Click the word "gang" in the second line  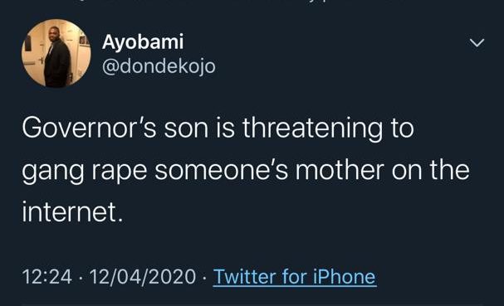[x=53, y=172]
